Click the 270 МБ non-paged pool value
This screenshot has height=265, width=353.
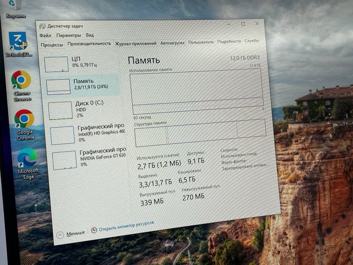point(193,197)
